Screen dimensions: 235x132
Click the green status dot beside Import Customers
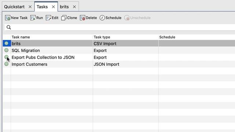click(x=7, y=64)
